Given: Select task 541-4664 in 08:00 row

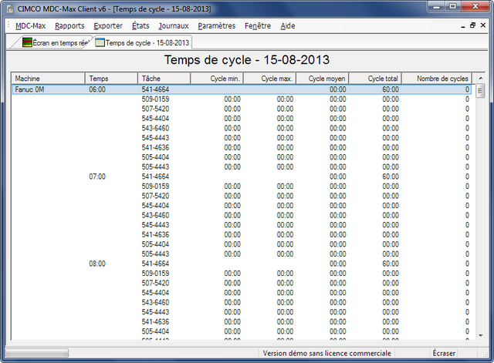Looking at the screenshot, I should [155, 264].
